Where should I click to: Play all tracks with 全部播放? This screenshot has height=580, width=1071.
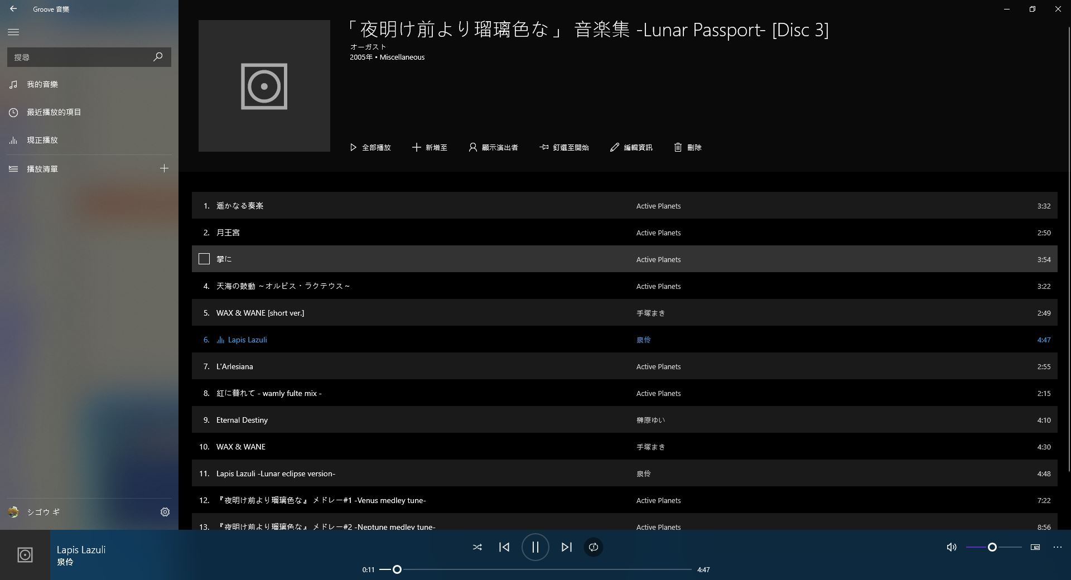tap(370, 147)
